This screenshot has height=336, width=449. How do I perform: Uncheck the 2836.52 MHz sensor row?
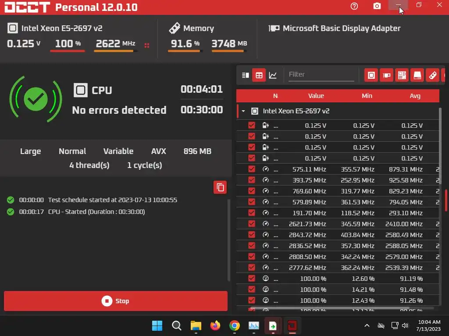pyautogui.click(x=252, y=246)
